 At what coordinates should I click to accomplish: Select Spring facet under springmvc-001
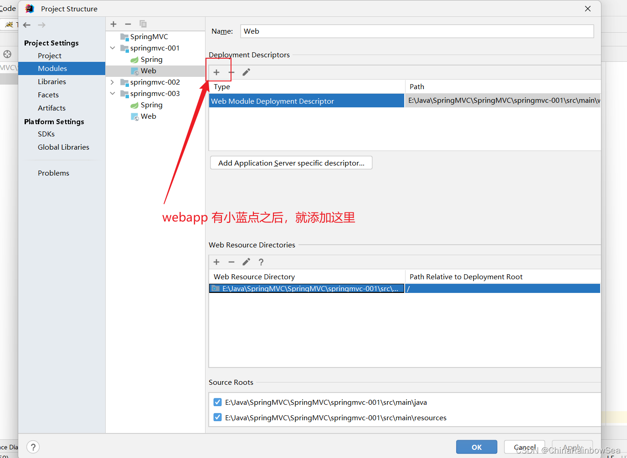151,60
